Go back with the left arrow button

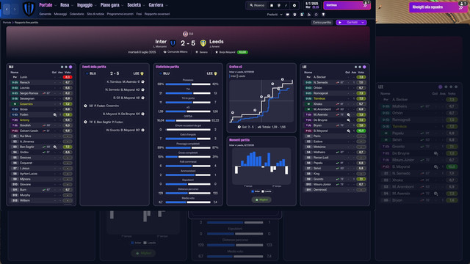coord(7,10)
